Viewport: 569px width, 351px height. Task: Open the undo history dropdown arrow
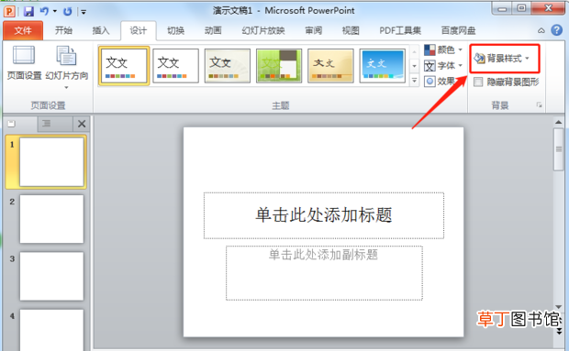pyautogui.click(x=55, y=11)
